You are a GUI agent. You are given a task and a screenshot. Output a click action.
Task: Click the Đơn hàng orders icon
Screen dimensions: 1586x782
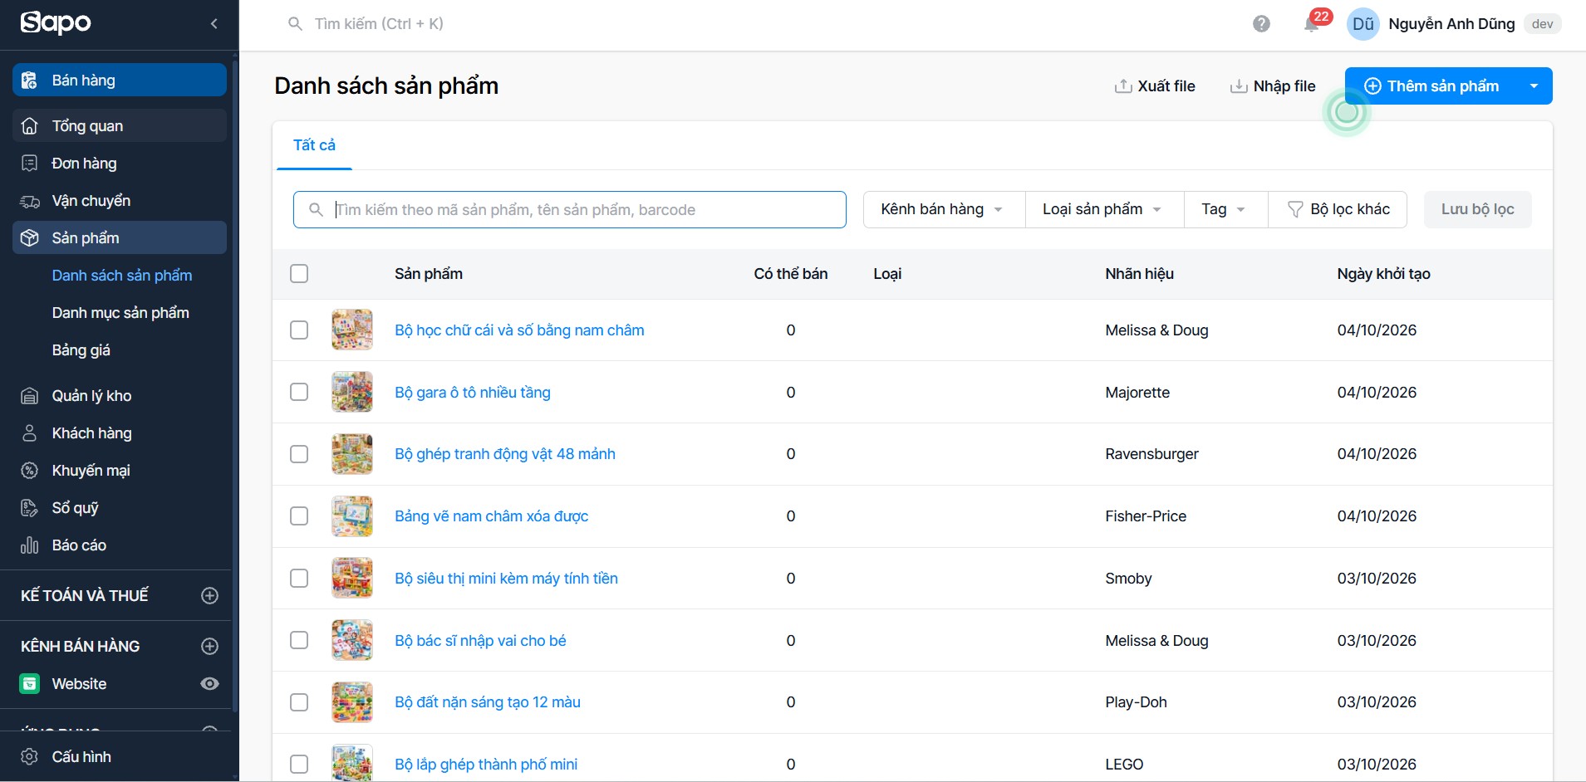30,164
